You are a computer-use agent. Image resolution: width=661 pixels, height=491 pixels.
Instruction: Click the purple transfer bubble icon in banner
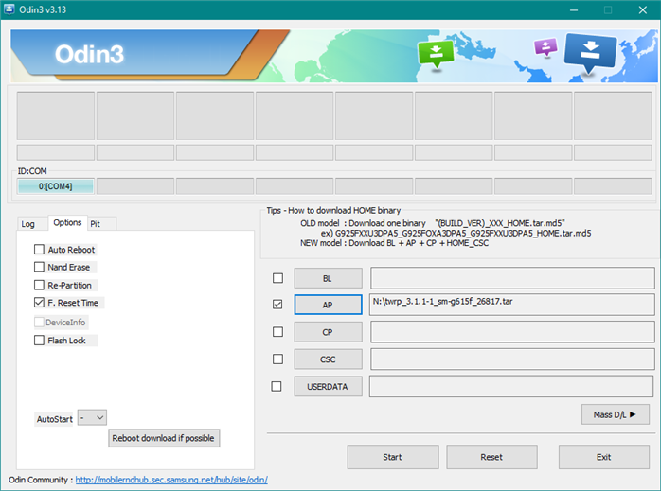point(545,47)
